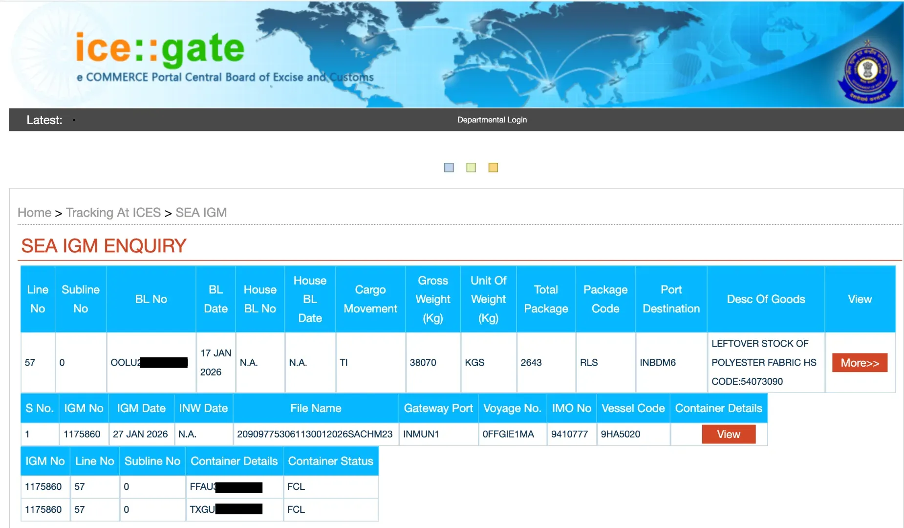Select the yellow square indicator
This screenshot has width=904, height=528.
click(493, 168)
